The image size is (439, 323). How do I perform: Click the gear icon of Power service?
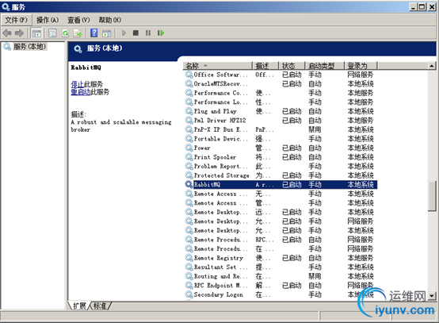(189, 148)
